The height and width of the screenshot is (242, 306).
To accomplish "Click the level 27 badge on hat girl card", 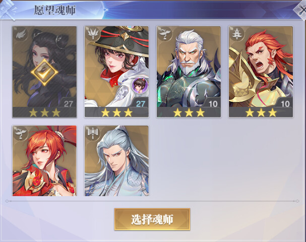I will tap(140, 104).
